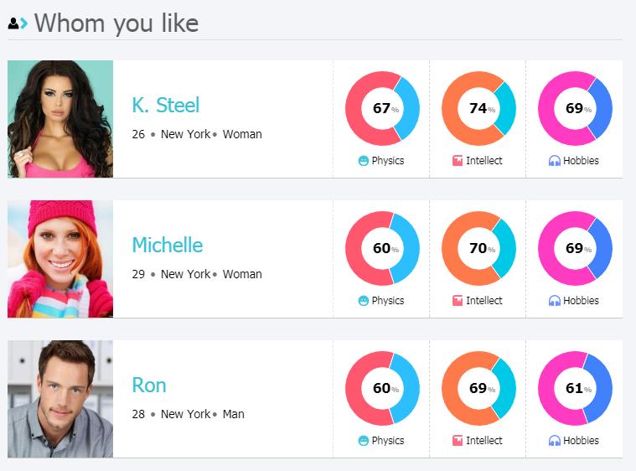The height and width of the screenshot is (471, 636).
Task: Select K. Steel's profile photo
Action: click(x=60, y=119)
